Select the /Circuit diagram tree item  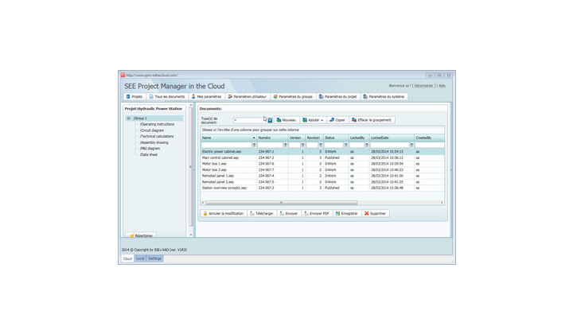coord(152,130)
